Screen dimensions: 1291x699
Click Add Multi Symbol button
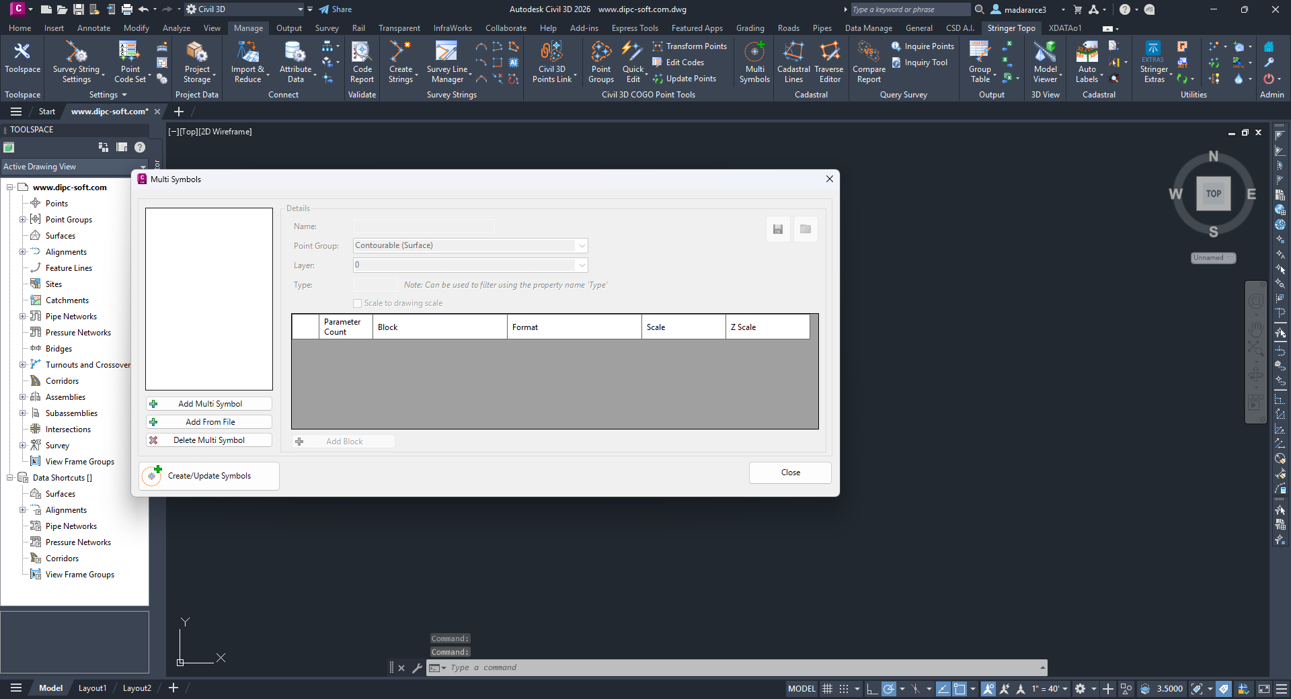[209, 404]
